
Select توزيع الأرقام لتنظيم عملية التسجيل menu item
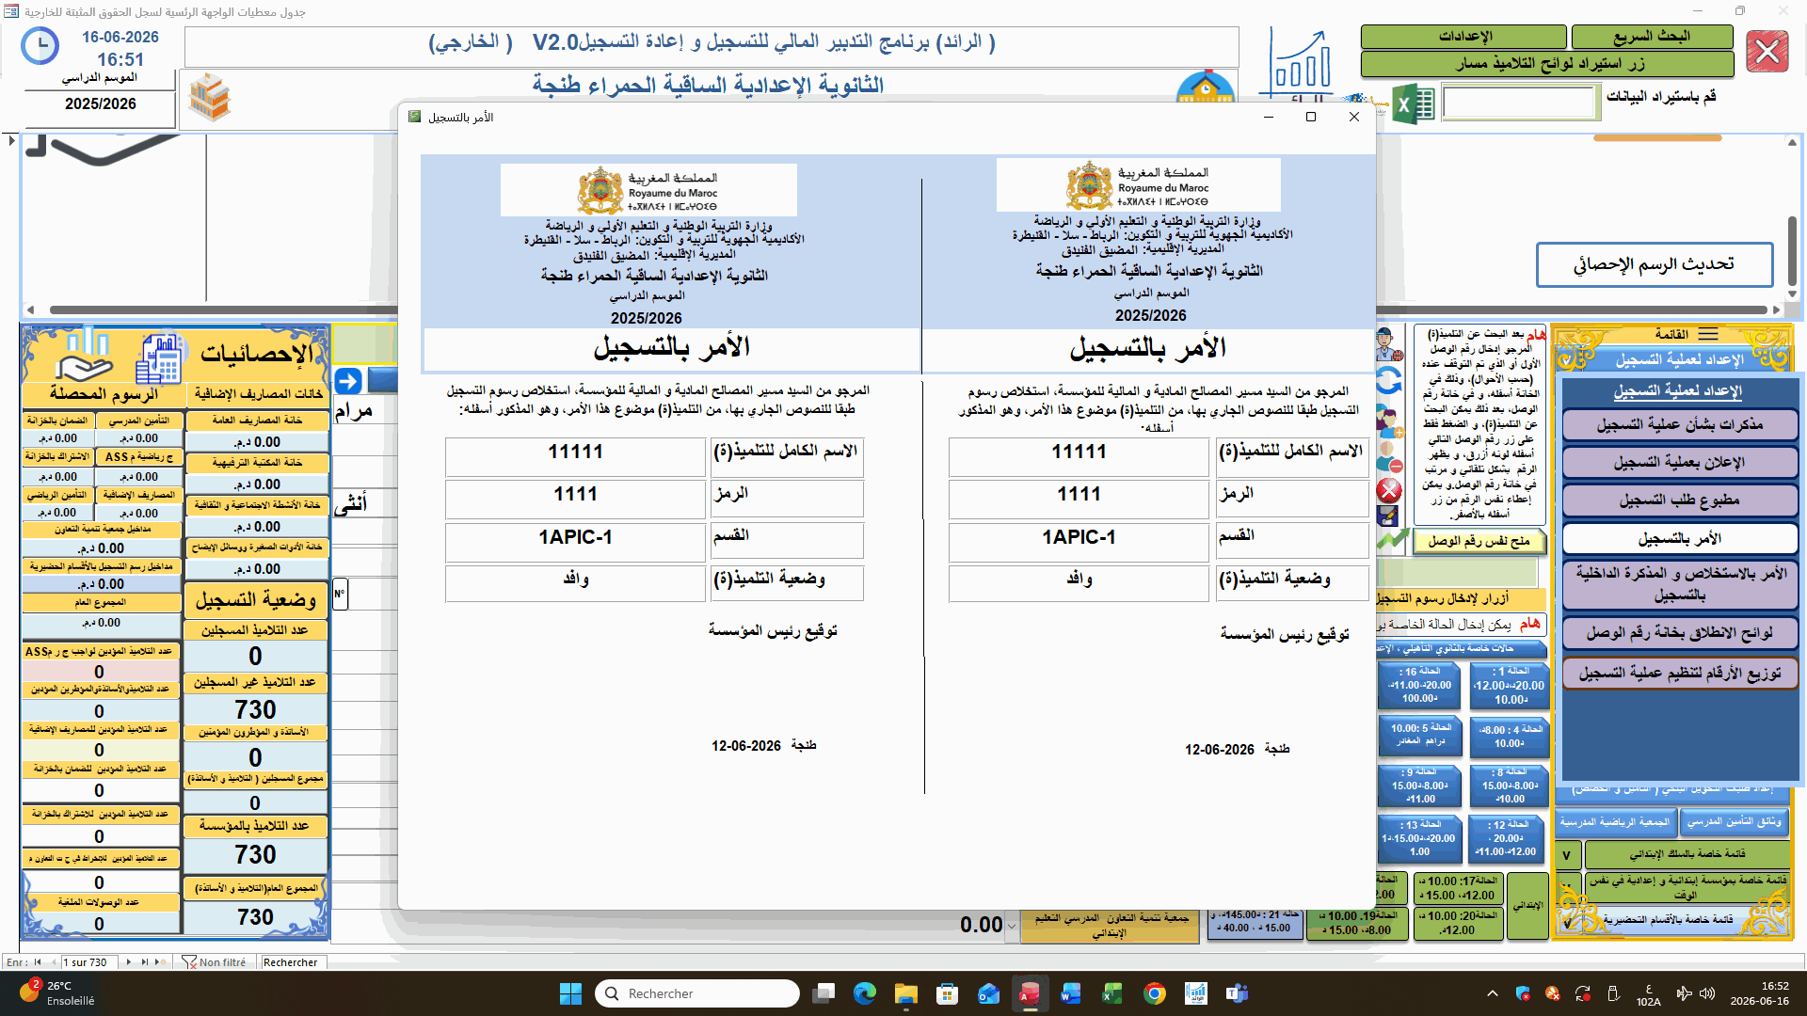pyautogui.click(x=1680, y=674)
